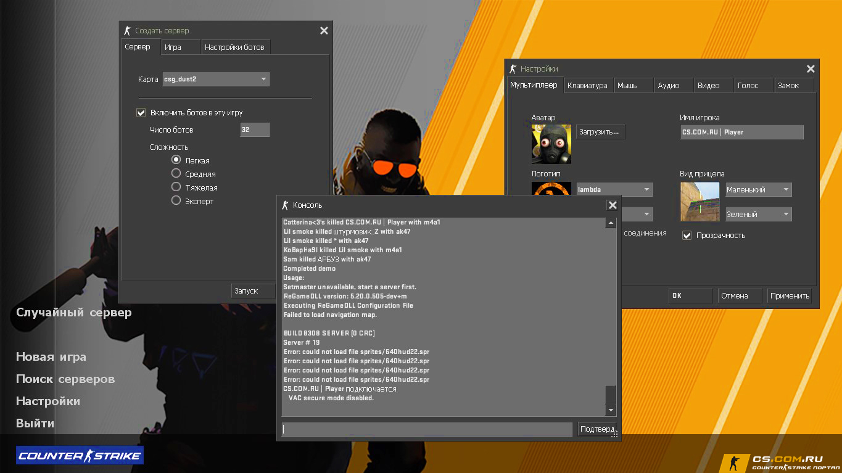
Task: Focus the console command input field
Action: point(427,429)
